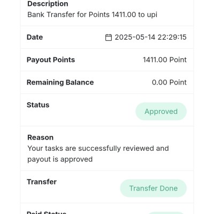
Task: Click the Transfer label
Action: [x=42, y=182]
